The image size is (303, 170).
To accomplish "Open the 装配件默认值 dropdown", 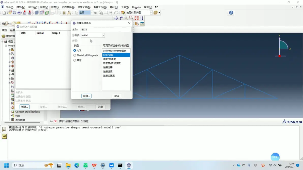I will 139,13.
